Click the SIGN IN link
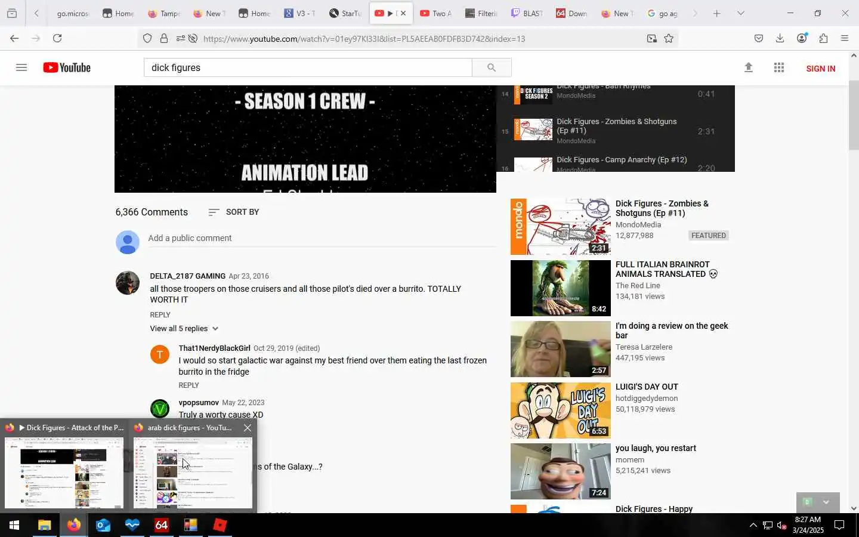The width and height of the screenshot is (859, 537). [x=820, y=69]
